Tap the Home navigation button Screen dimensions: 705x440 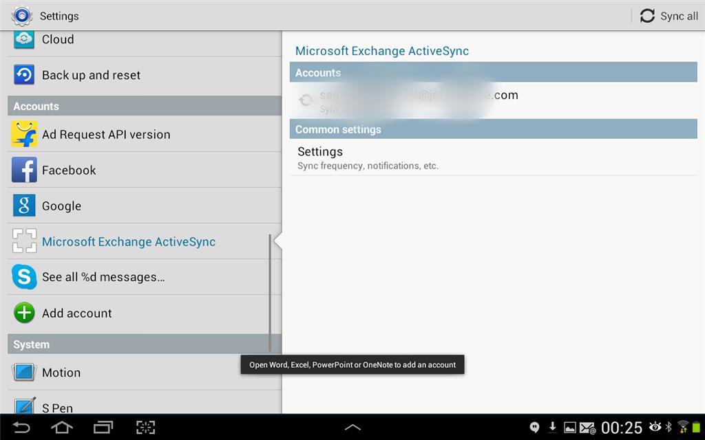[62, 427]
